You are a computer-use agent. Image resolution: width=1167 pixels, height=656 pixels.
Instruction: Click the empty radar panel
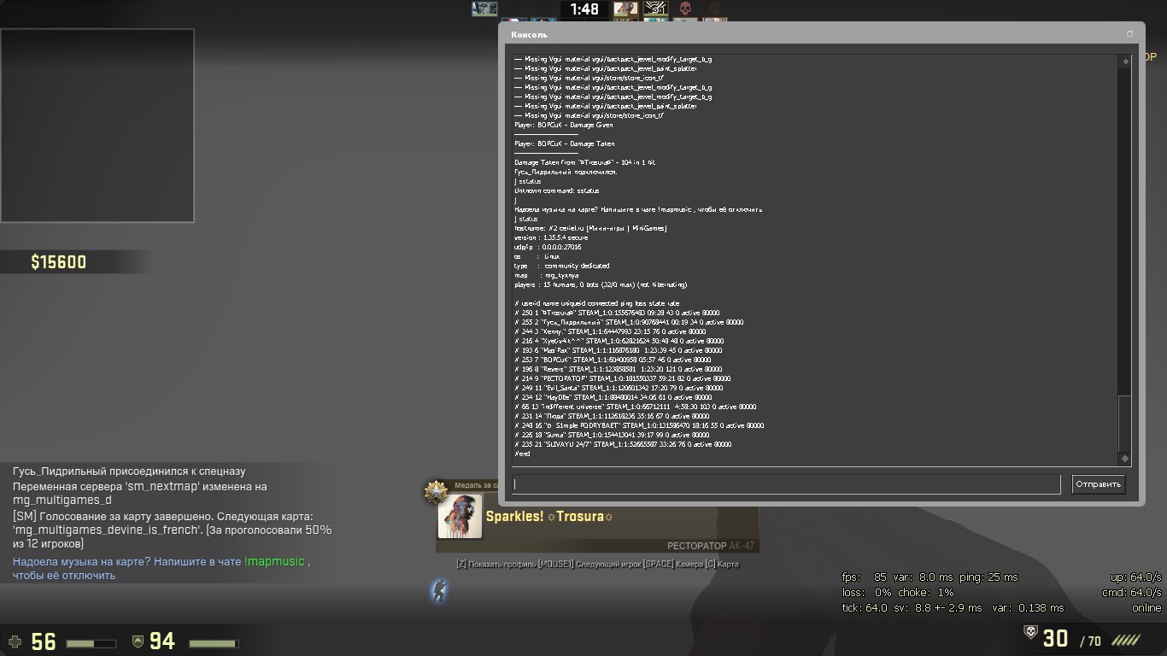(97, 126)
